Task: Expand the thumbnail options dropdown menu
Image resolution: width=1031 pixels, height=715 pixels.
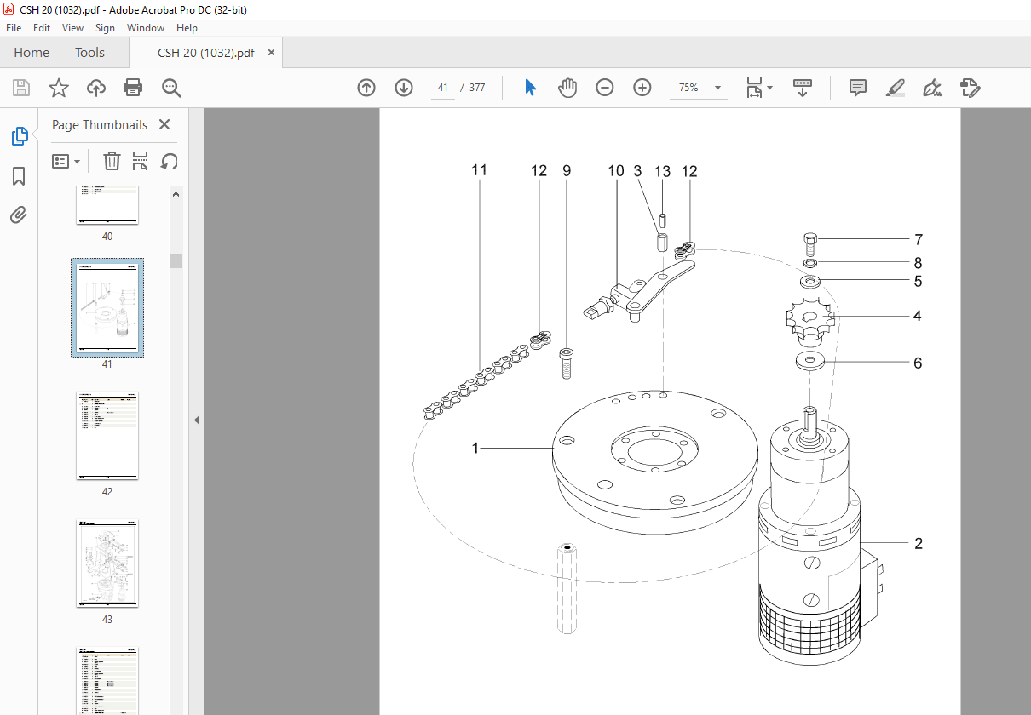Action: pyautogui.click(x=66, y=161)
